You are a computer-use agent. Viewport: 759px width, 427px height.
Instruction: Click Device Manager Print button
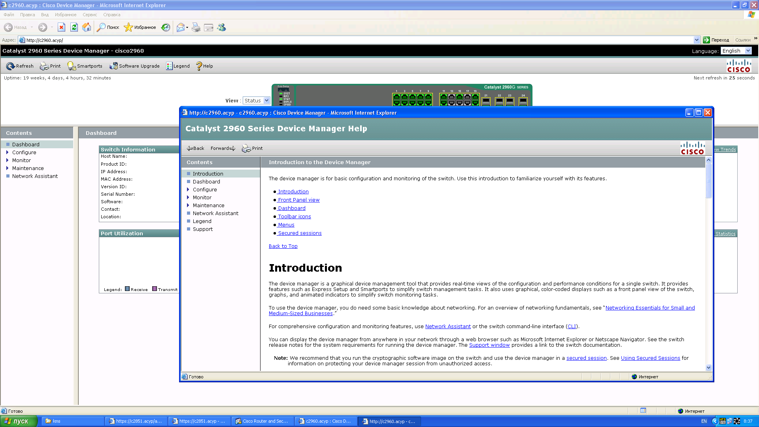click(50, 66)
